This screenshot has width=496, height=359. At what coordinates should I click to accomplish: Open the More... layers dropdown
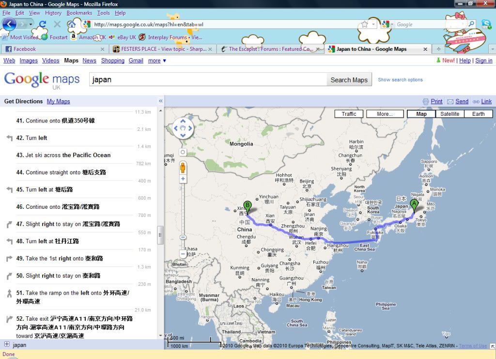(385, 114)
